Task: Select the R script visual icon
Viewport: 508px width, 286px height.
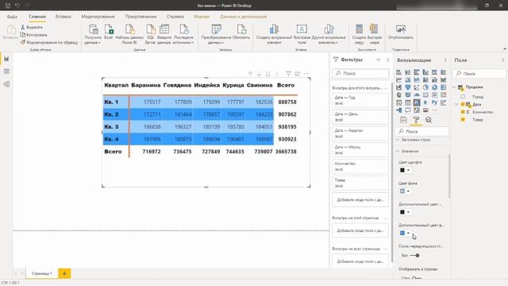Action: [425, 102]
